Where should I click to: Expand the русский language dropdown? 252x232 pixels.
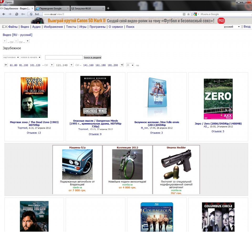pos(232,27)
